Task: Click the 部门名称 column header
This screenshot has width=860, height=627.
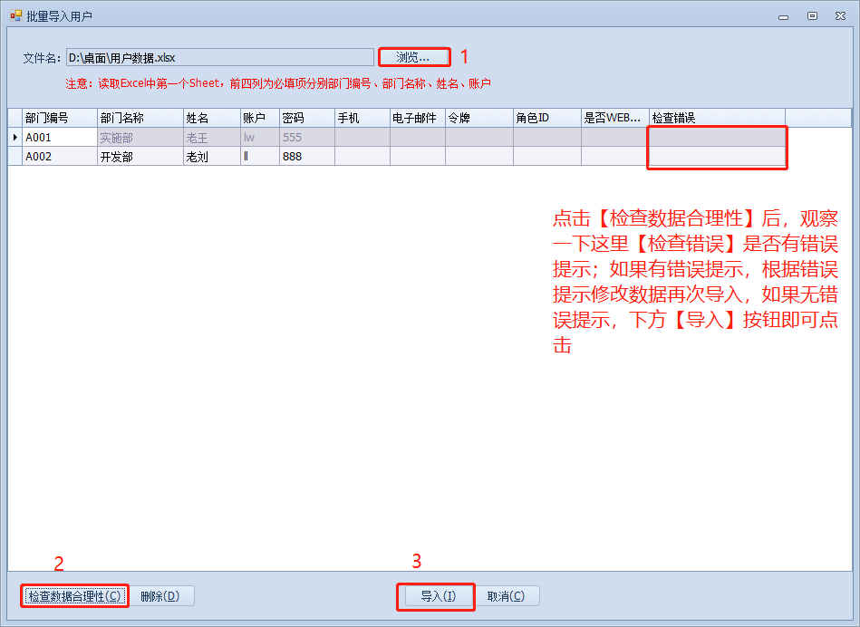Action: pyautogui.click(x=139, y=118)
